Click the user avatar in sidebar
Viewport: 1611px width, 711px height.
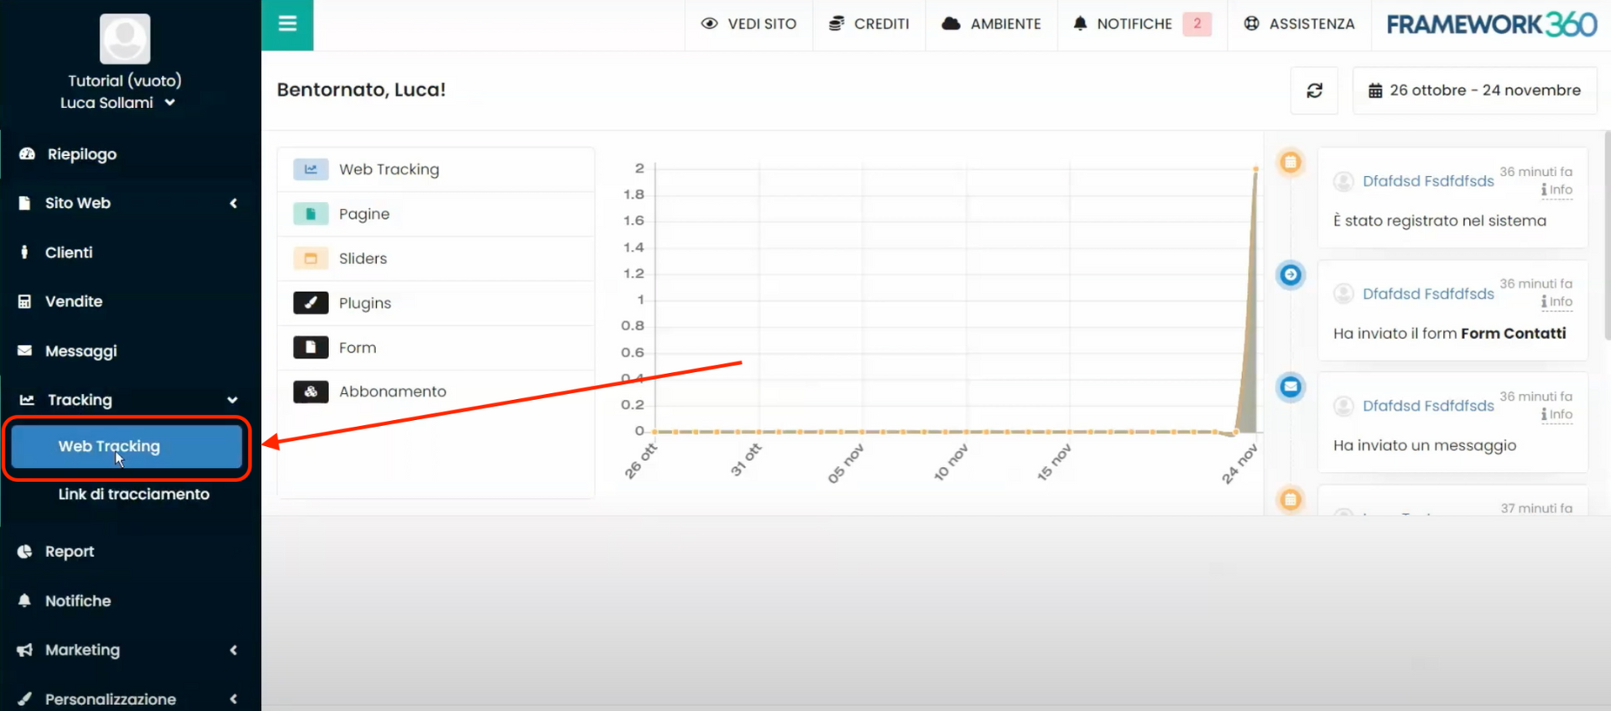125,39
